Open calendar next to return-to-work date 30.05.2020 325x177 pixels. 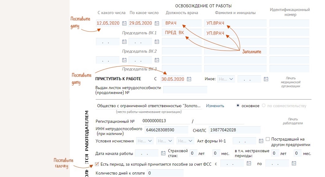tap(189, 79)
